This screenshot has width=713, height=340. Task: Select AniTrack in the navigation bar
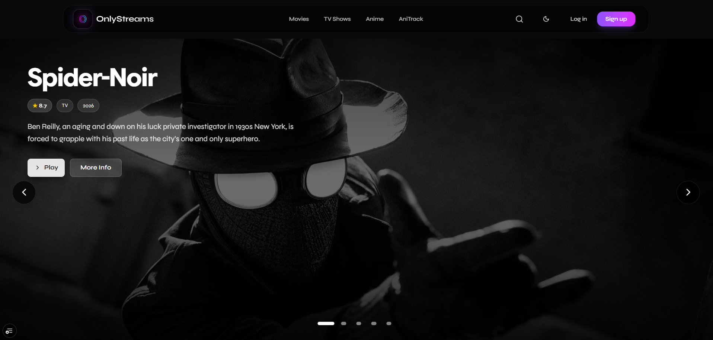[411, 19]
